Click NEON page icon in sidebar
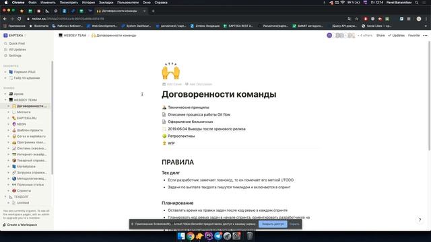 coord(14,124)
